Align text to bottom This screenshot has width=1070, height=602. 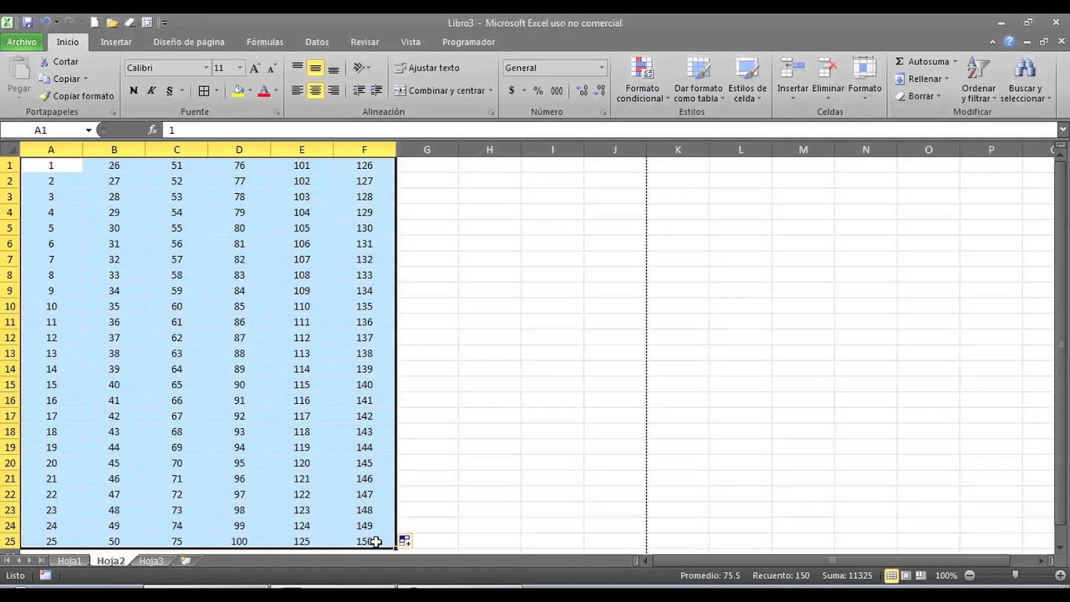click(x=333, y=68)
